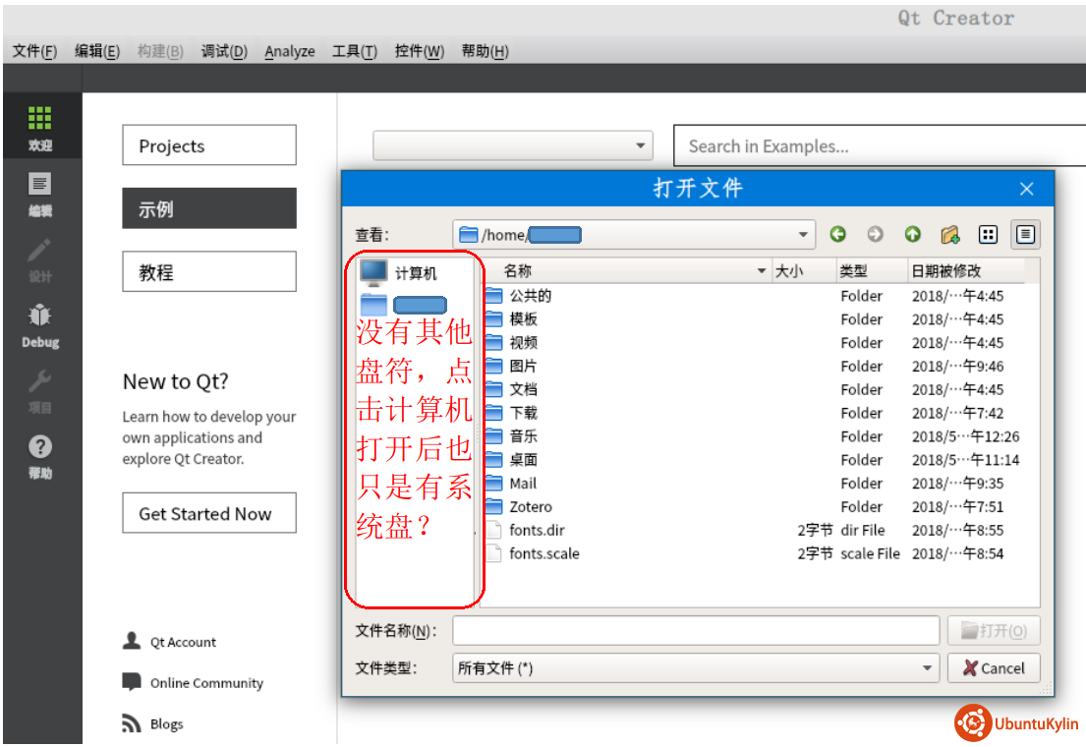The image size is (1086, 747).
Task: Select the Computer entry in the dialog sidebar
Action: pos(399,273)
